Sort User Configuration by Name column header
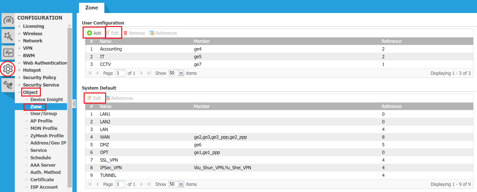This screenshot has height=192, width=477. pyautogui.click(x=105, y=41)
